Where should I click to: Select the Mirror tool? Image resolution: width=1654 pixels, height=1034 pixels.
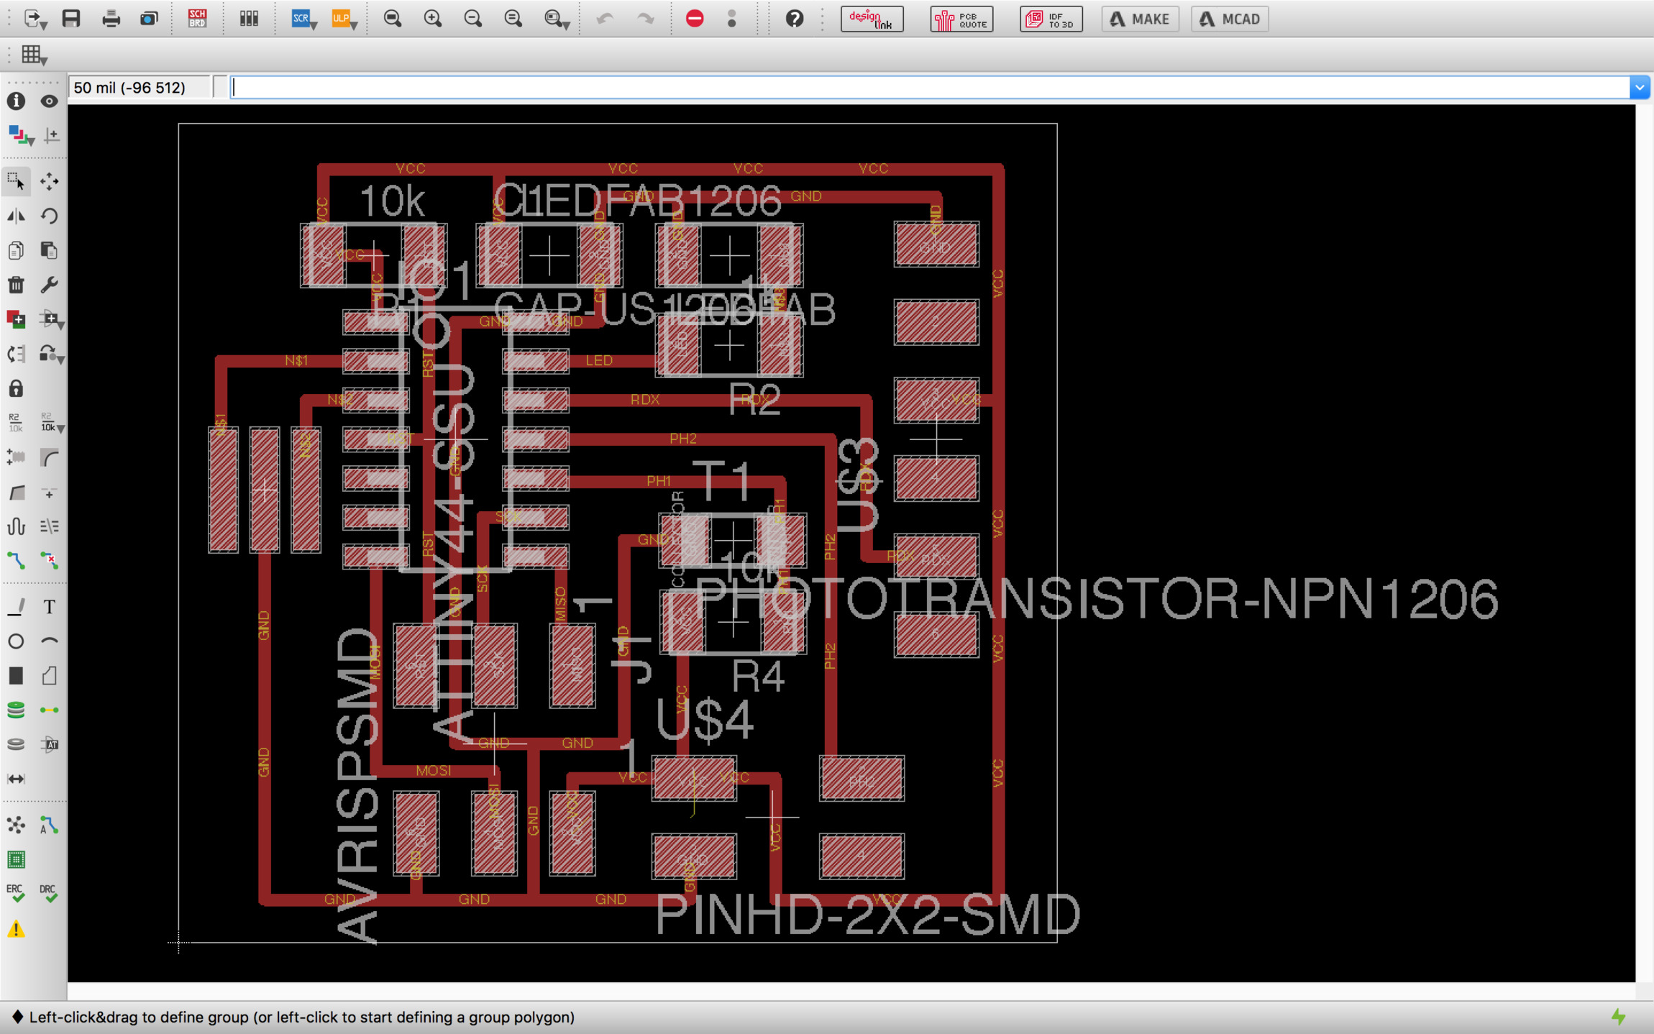[x=16, y=216]
